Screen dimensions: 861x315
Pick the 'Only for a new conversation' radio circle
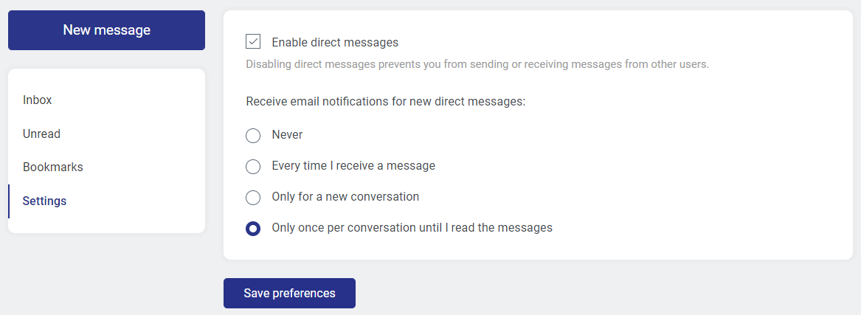pos(253,198)
